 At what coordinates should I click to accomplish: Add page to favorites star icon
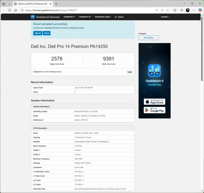(x=168, y=10)
